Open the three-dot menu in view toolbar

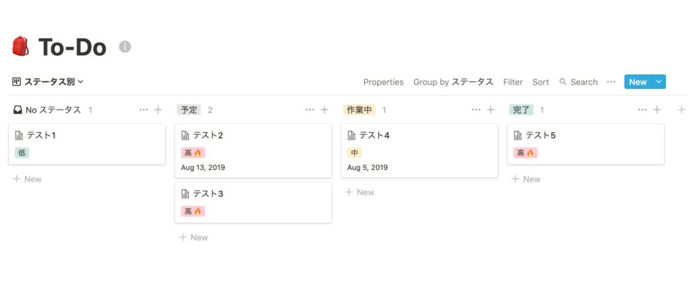pos(611,82)
